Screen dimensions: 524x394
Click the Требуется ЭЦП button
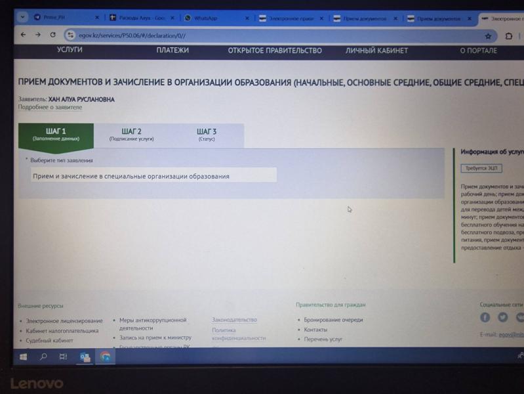[x=481, y=168]
